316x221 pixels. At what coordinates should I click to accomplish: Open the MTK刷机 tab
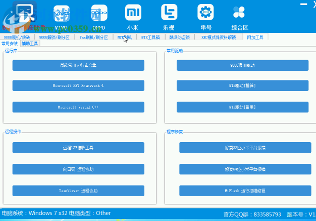click(125, 37)
